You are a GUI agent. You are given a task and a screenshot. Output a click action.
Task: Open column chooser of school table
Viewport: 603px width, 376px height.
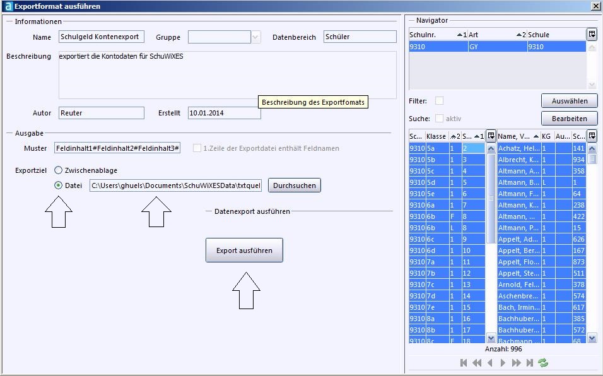[x=592, y=35]
